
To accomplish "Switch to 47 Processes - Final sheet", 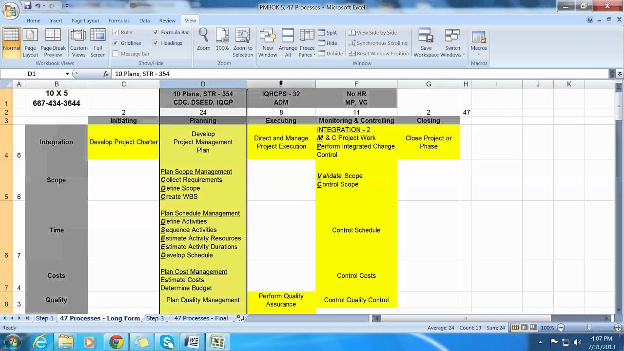I will [x=201, y=318].
